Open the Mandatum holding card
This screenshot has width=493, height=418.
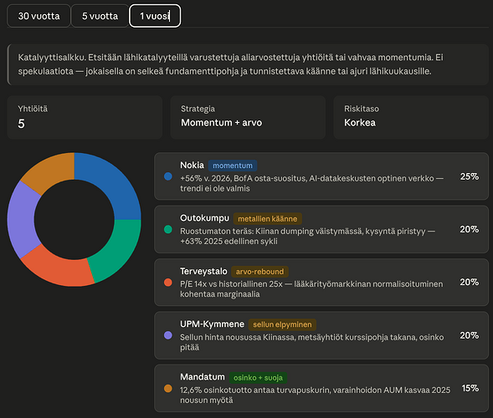[321, 388]
